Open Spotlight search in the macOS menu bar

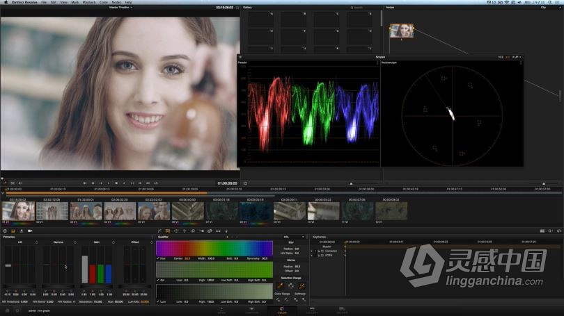click(x=549, y=2)
